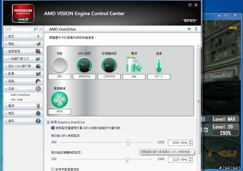Click the 桌面管理 desktop management icon

tap(38, 51)
